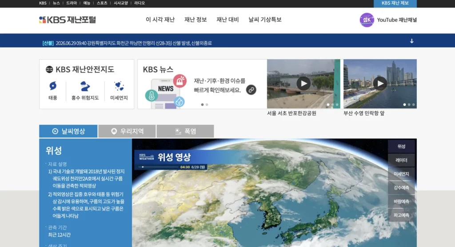Play the 서울 서초 반포한강공원 video
455x247 pixels.
click(x=303, y=84)
